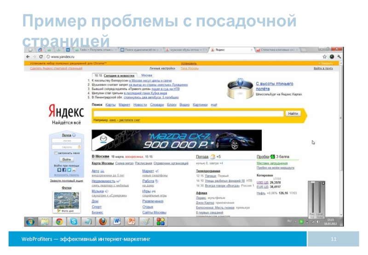Focus the Yandex search input field
This screenshot has width=368, height=255.
pos(189,114)
